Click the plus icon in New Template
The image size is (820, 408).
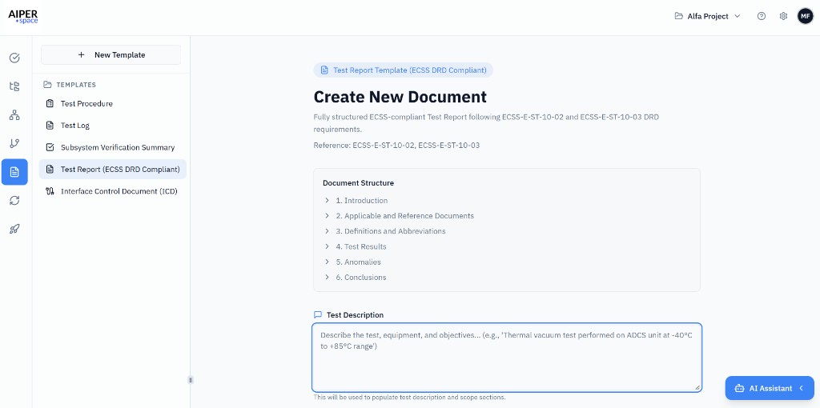(x=81, y=55)
